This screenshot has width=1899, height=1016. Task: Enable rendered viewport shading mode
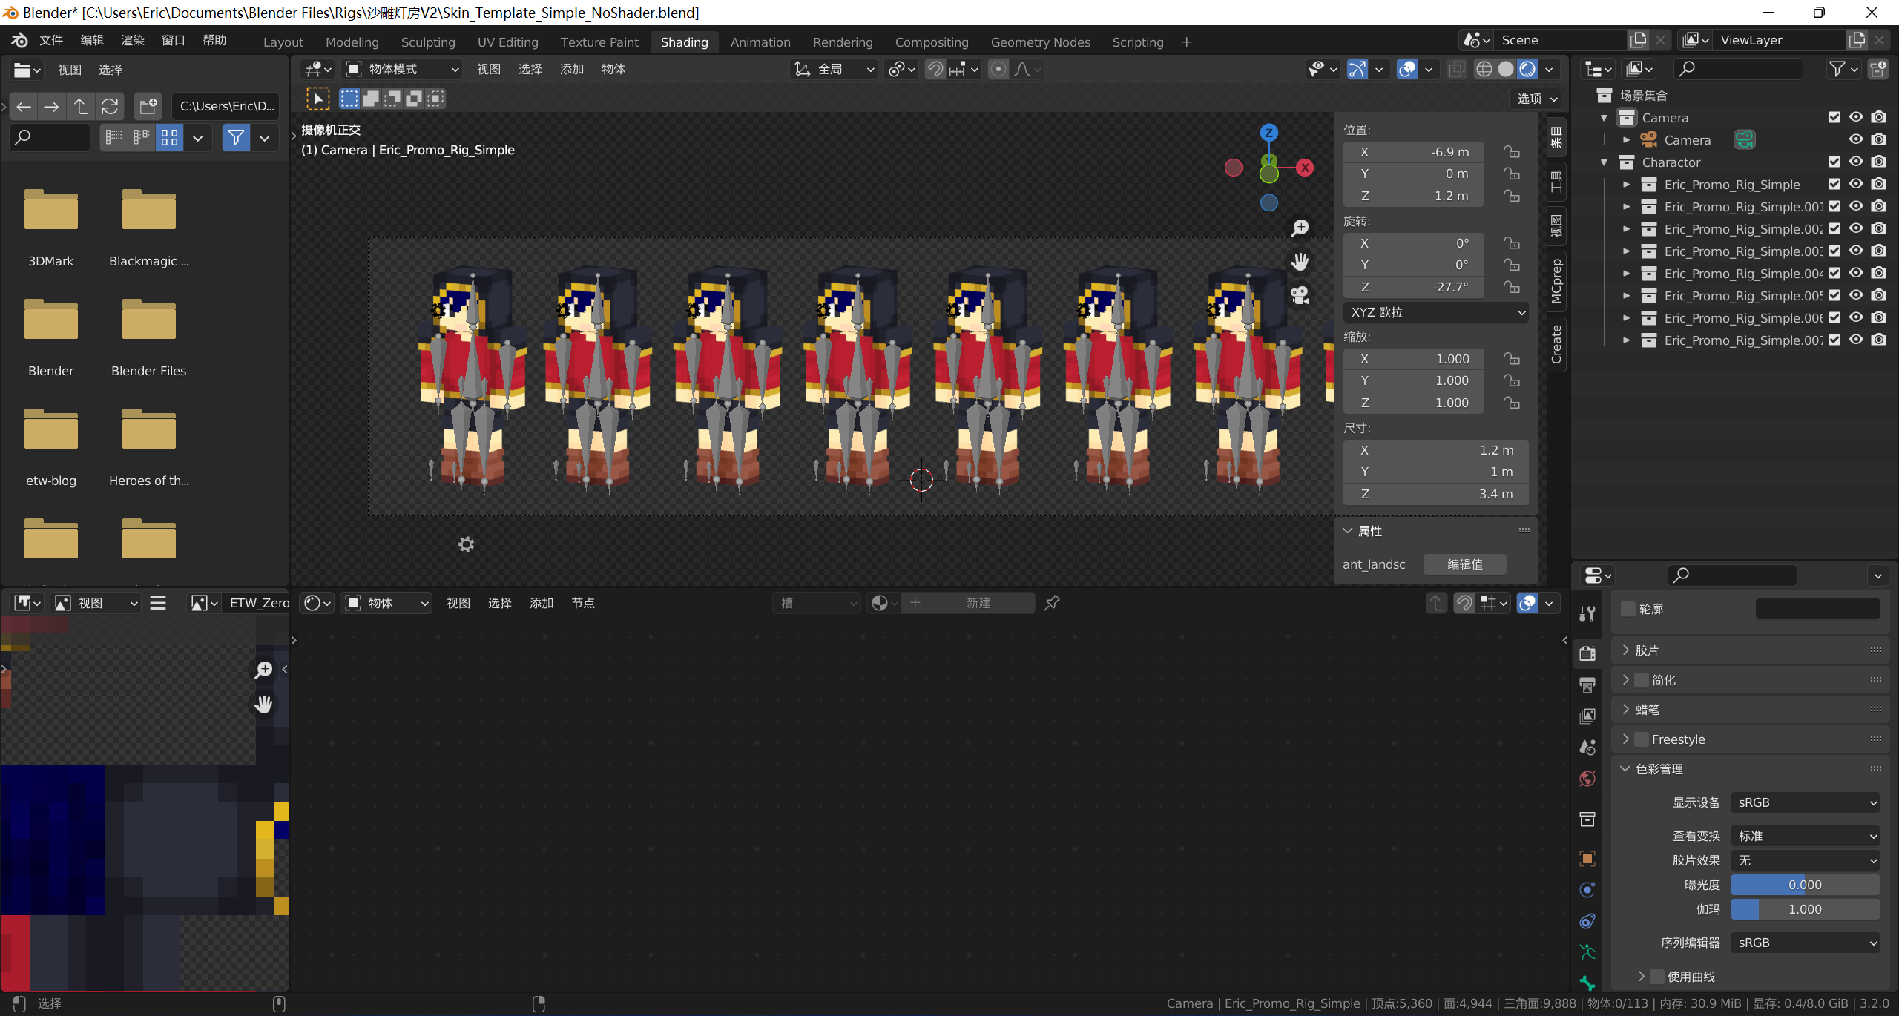(1527, 69)
